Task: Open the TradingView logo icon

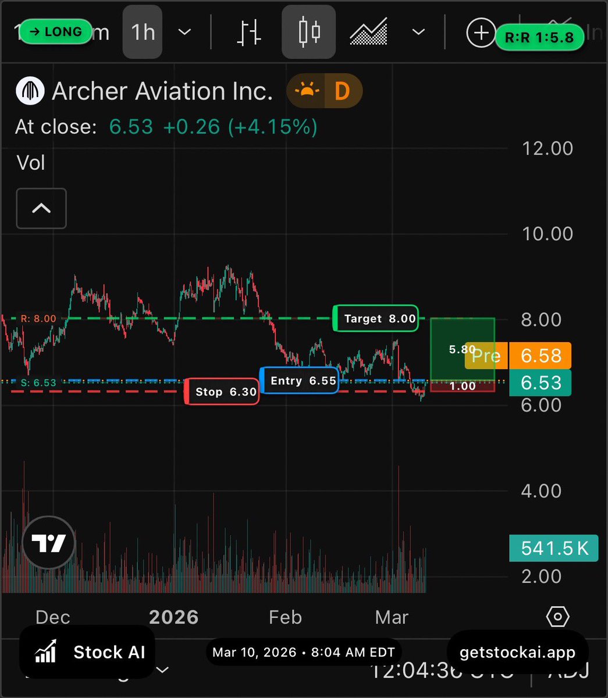Action: coord(49,543)
